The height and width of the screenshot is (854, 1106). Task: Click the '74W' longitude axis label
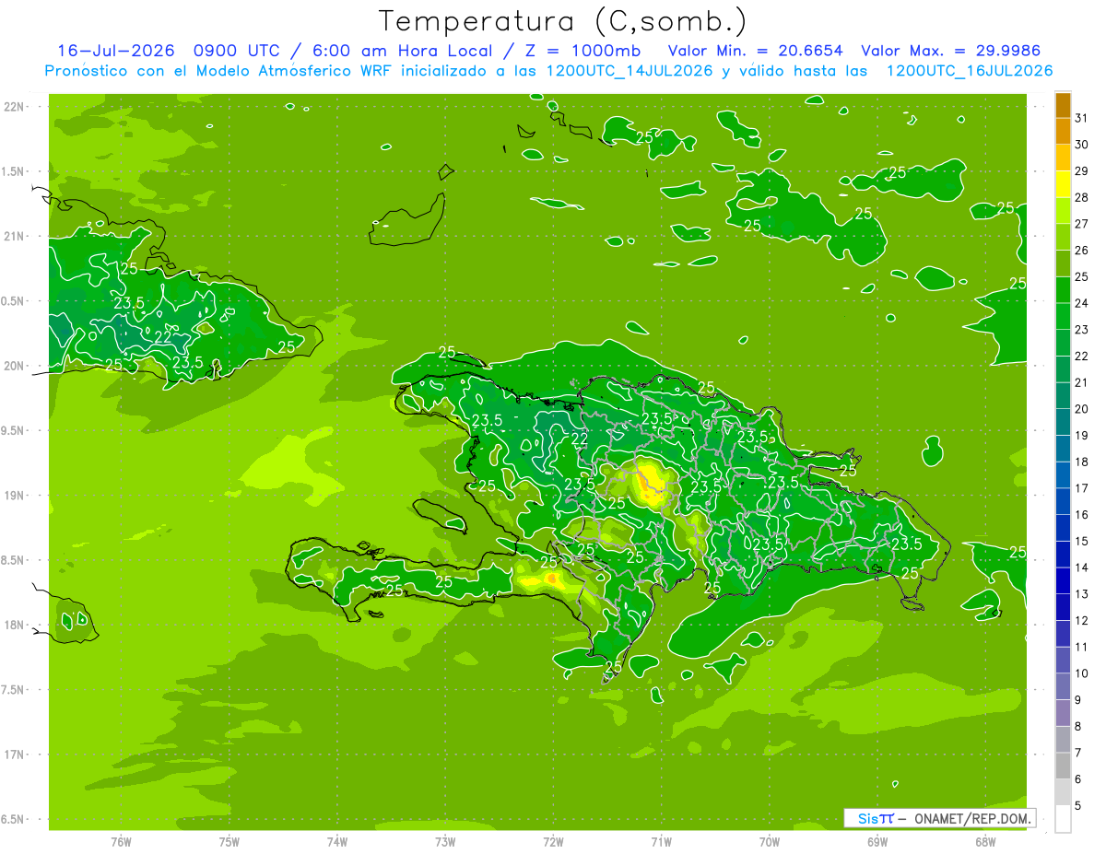pyautogui.click(x=337, y=841)
